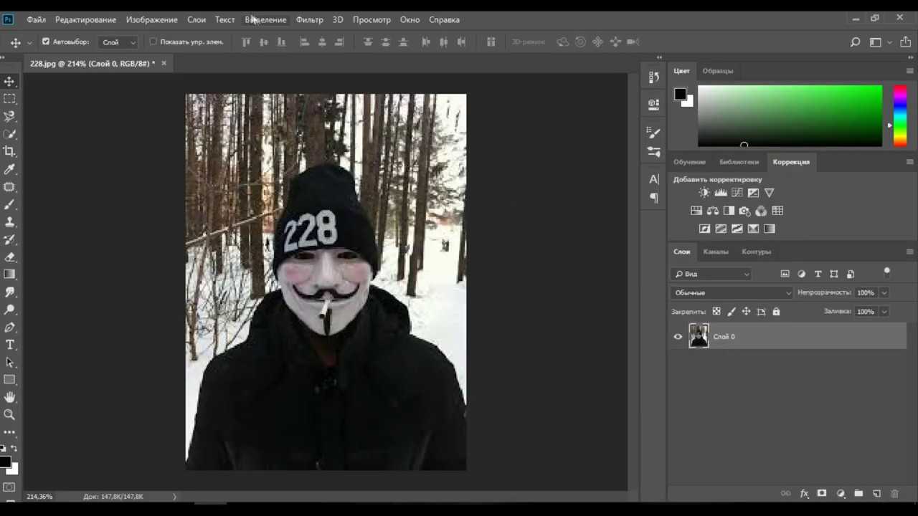The image size is (918, 516).
Task: Select the Eyedropper tool
Action: click(9, 169)
